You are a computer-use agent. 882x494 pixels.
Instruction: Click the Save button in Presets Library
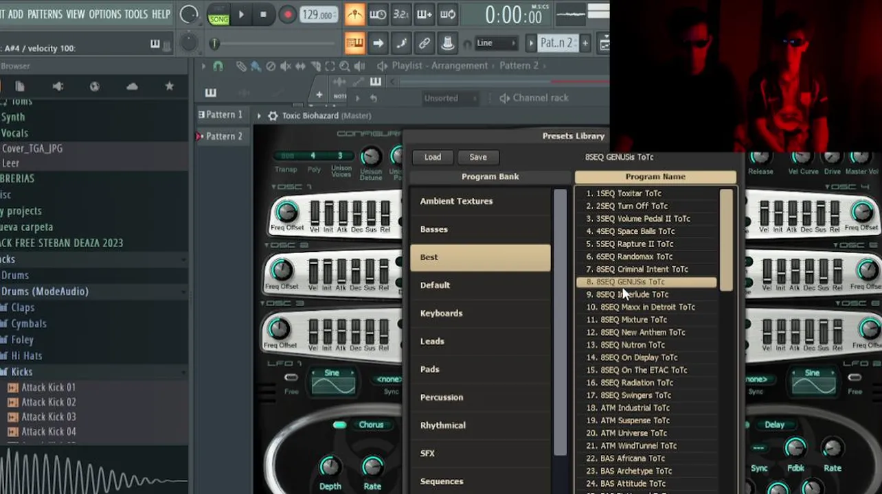point(478,157)
